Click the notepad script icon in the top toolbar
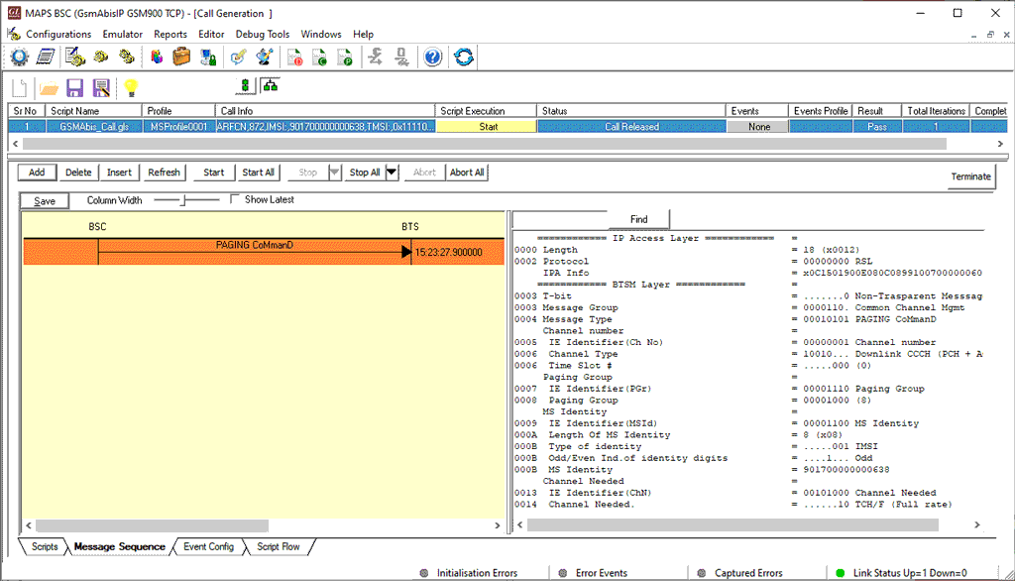1015x581 pixels. 45,57
